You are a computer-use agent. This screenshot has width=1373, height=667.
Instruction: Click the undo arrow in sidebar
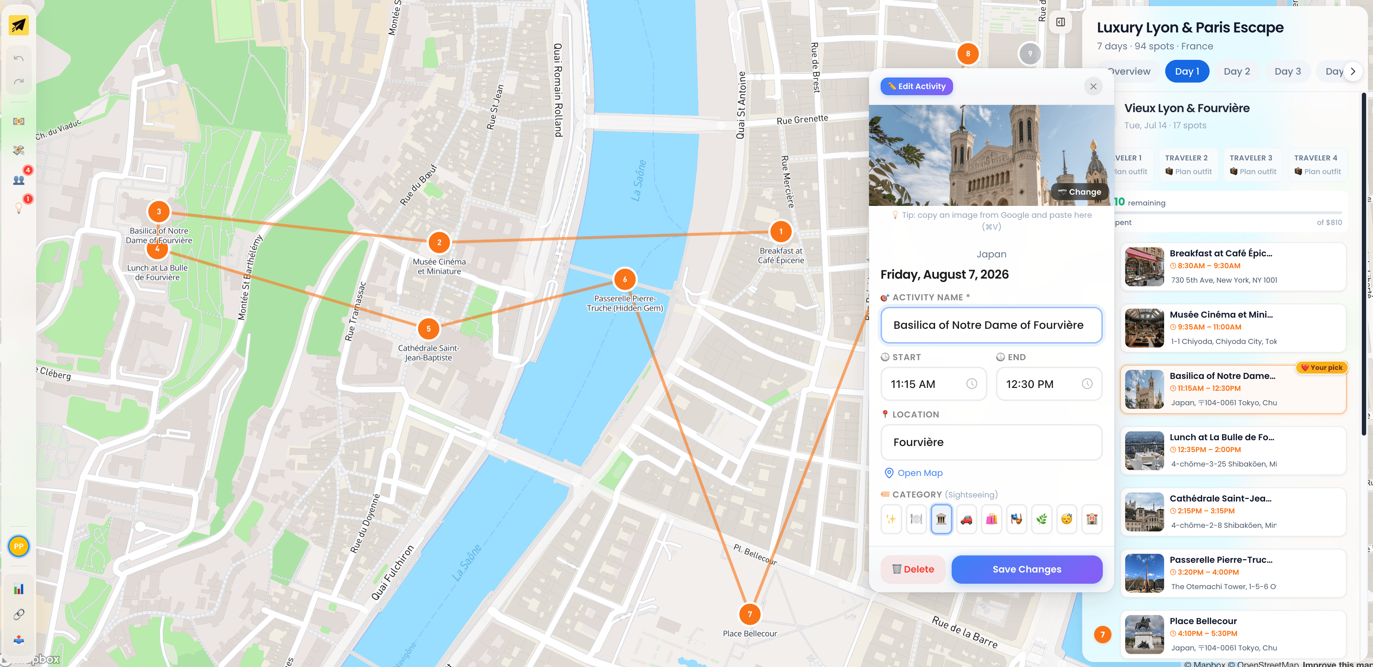click(x=19, y=59)
